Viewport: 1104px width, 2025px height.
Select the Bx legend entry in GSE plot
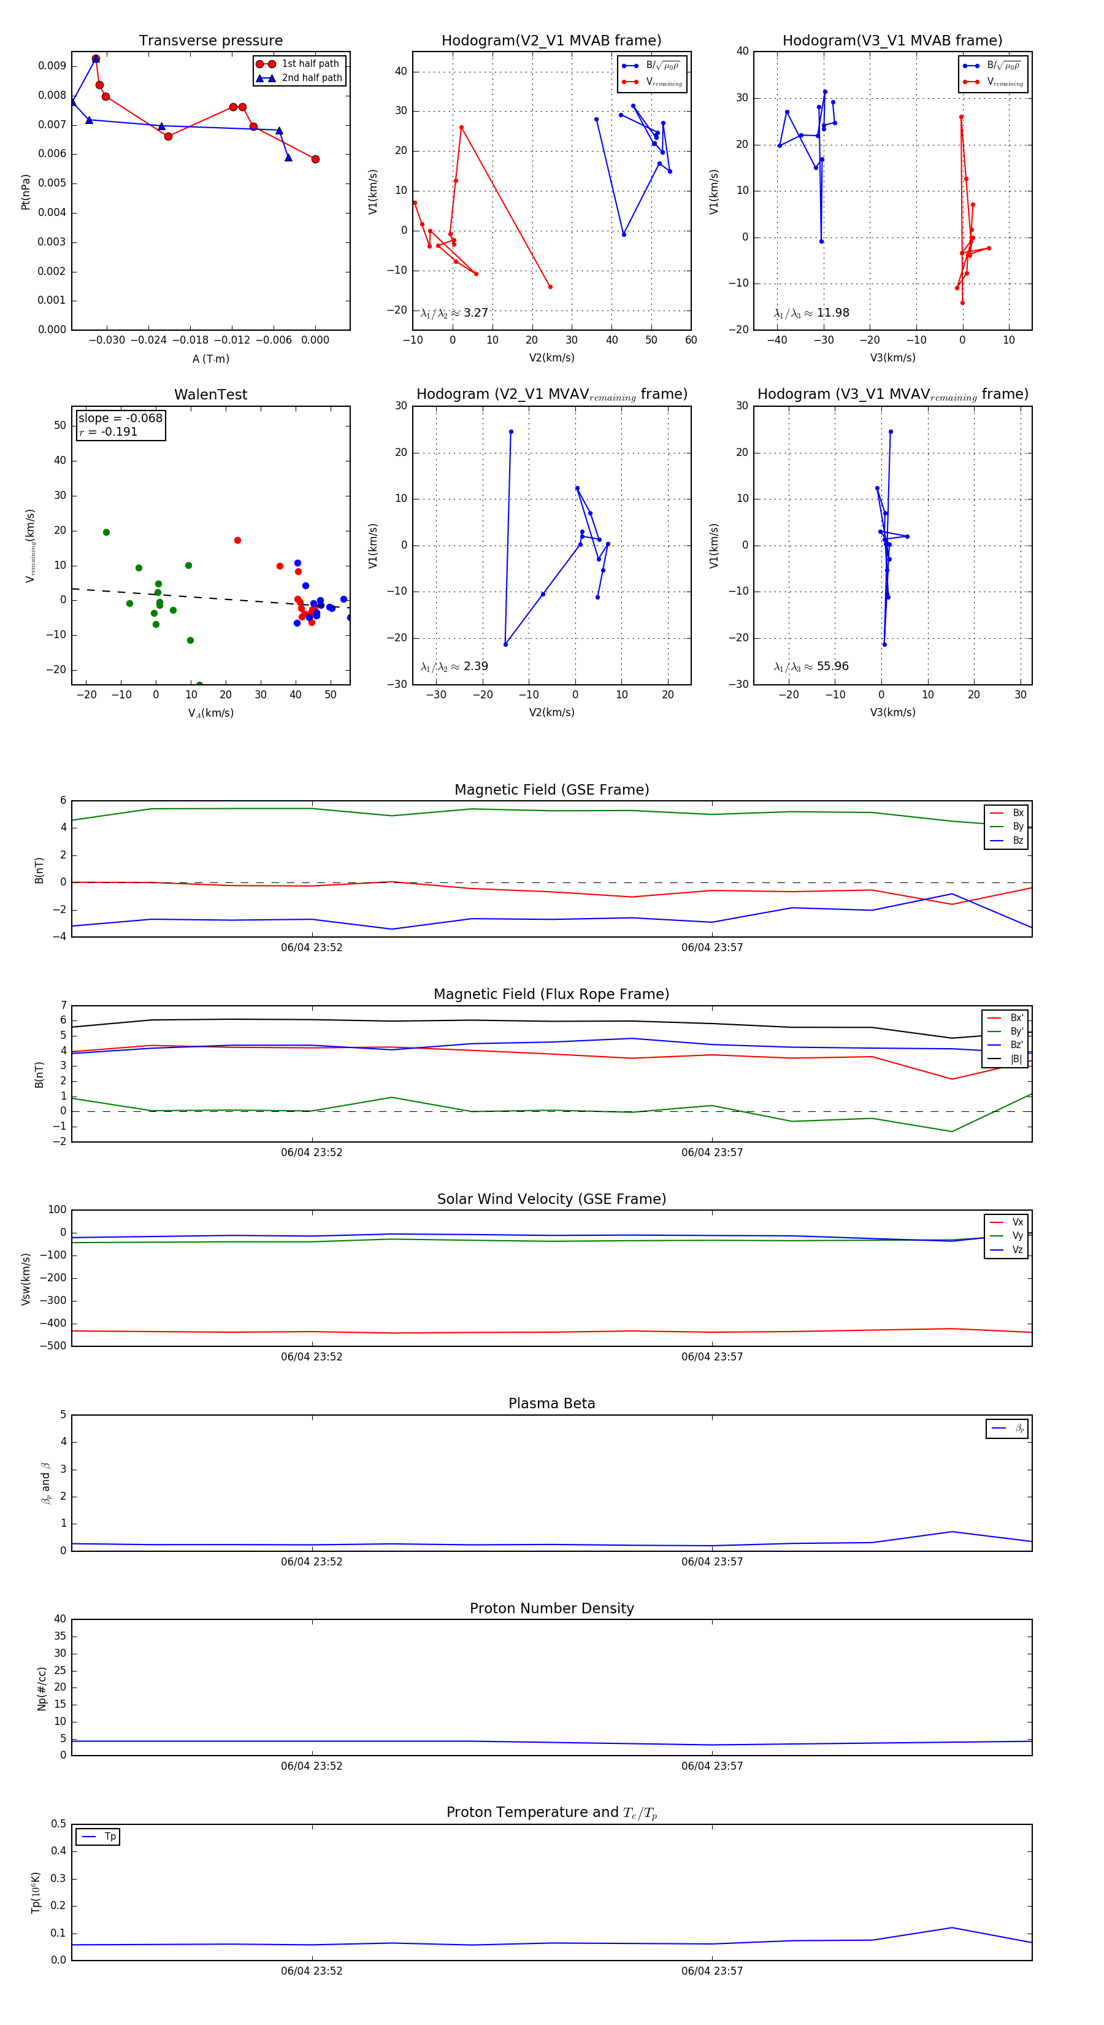(x=1006, y=813)
